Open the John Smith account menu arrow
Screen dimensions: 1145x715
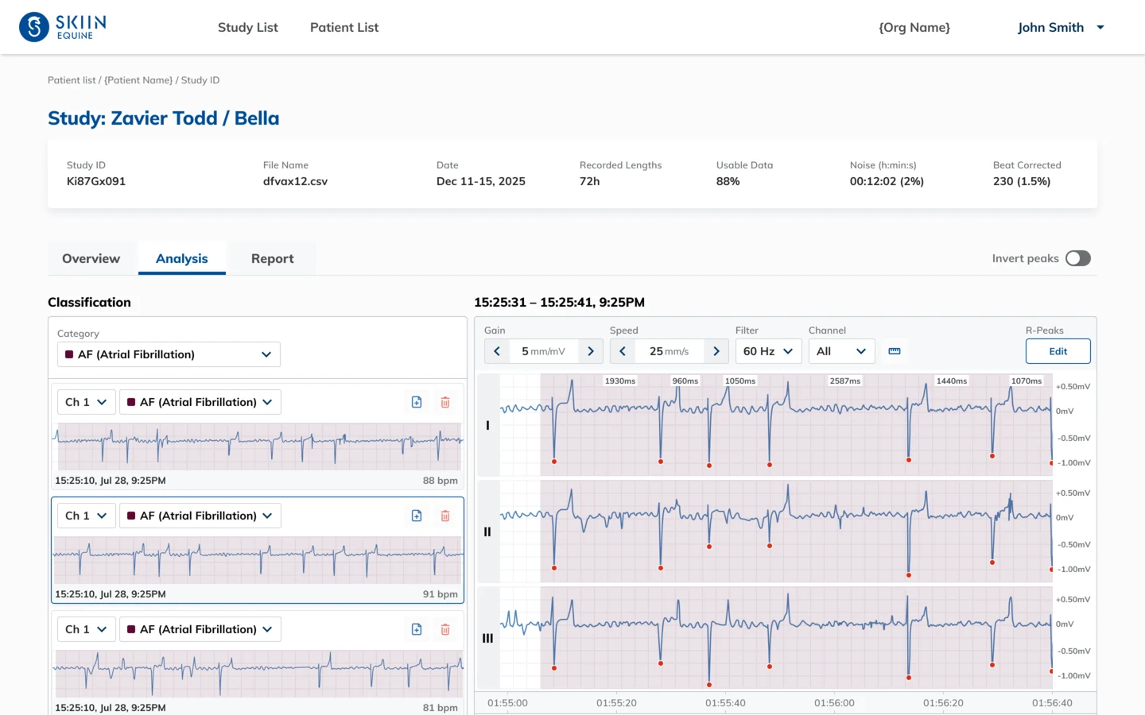pyautogui.click(x=1100, y=28)
